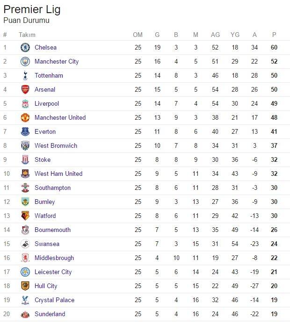Open the Sunderland team link
290x326 pixels.
tap(50, 314)
